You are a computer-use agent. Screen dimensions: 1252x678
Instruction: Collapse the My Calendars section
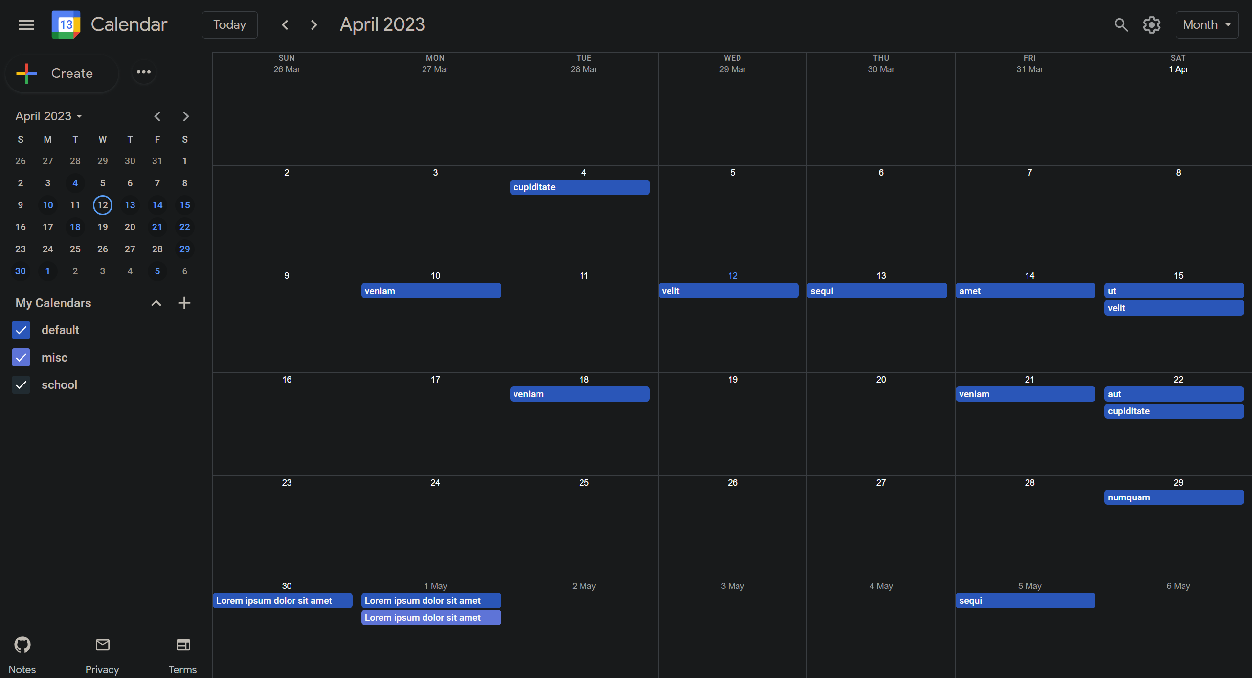coord(156,303)
